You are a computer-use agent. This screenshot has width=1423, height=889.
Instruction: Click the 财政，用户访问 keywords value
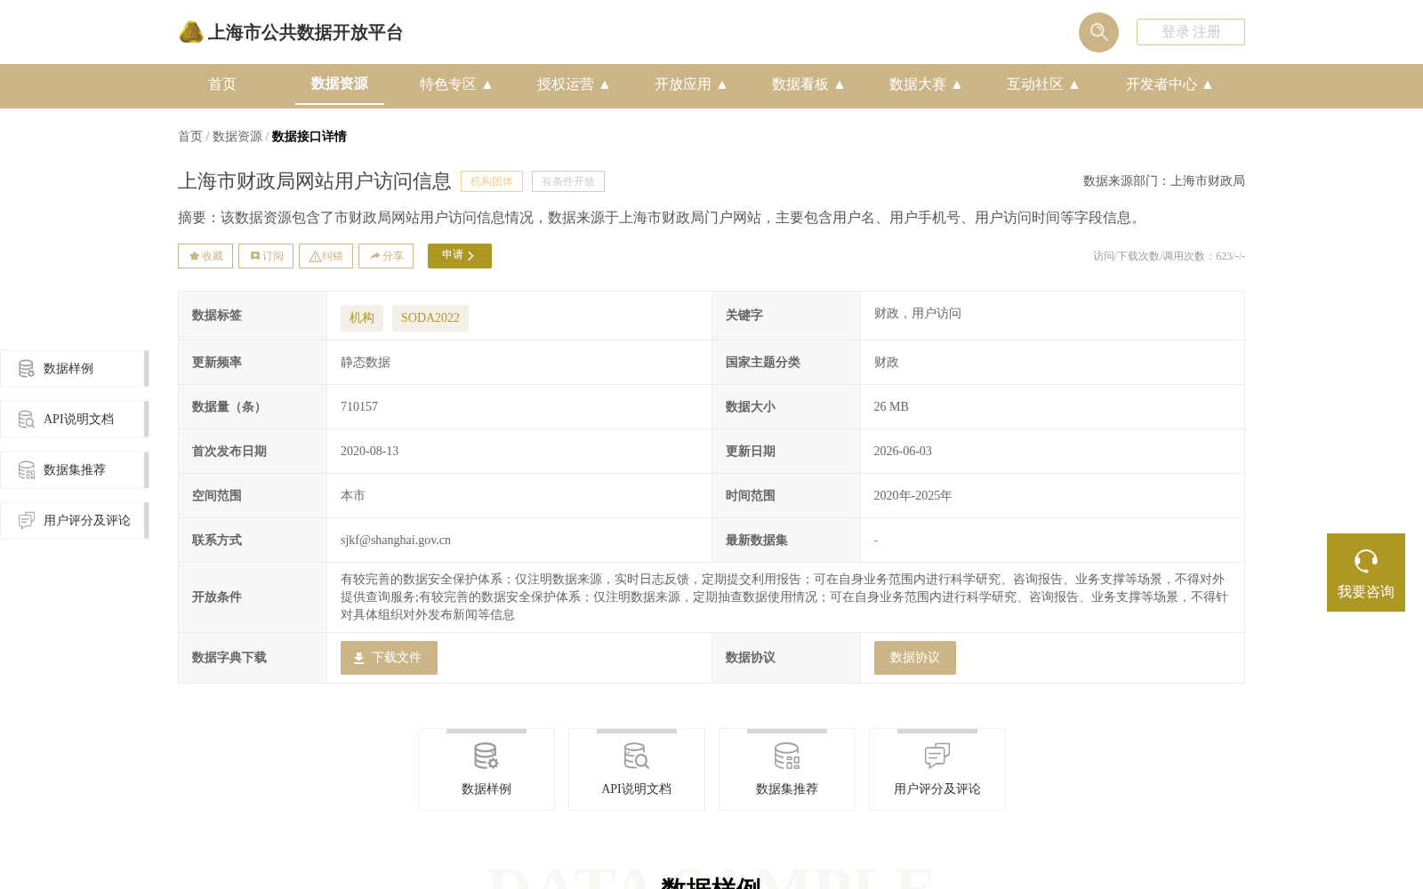pos(917,314)
